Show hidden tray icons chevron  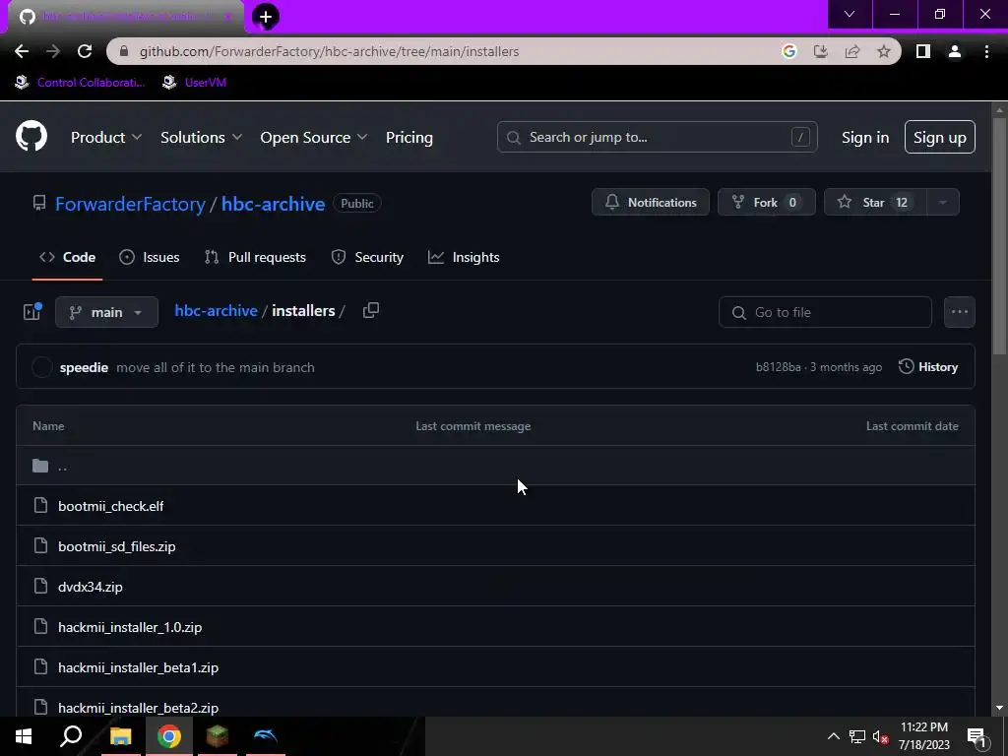point(833,736)
